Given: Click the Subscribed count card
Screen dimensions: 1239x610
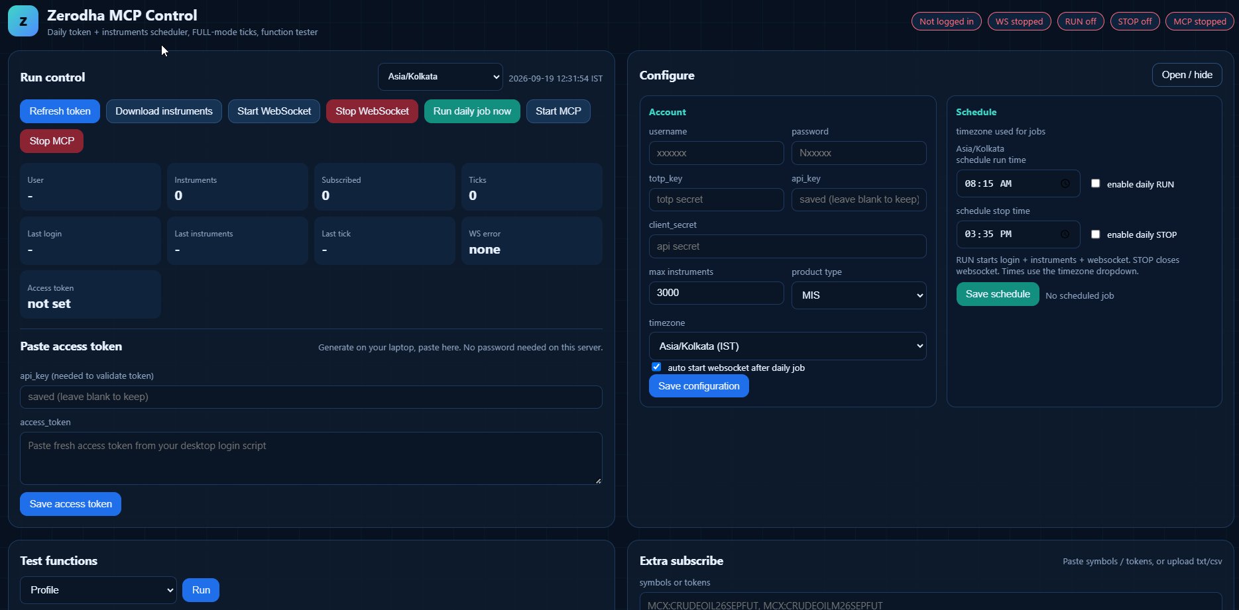Looking at the screenshot, I should (x=384, y=187).
